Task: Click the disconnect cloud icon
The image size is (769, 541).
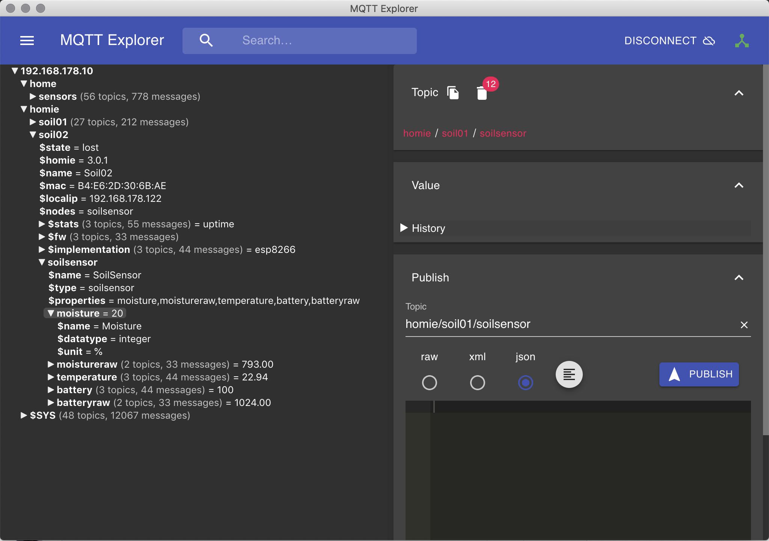Action: coord(709,41)
